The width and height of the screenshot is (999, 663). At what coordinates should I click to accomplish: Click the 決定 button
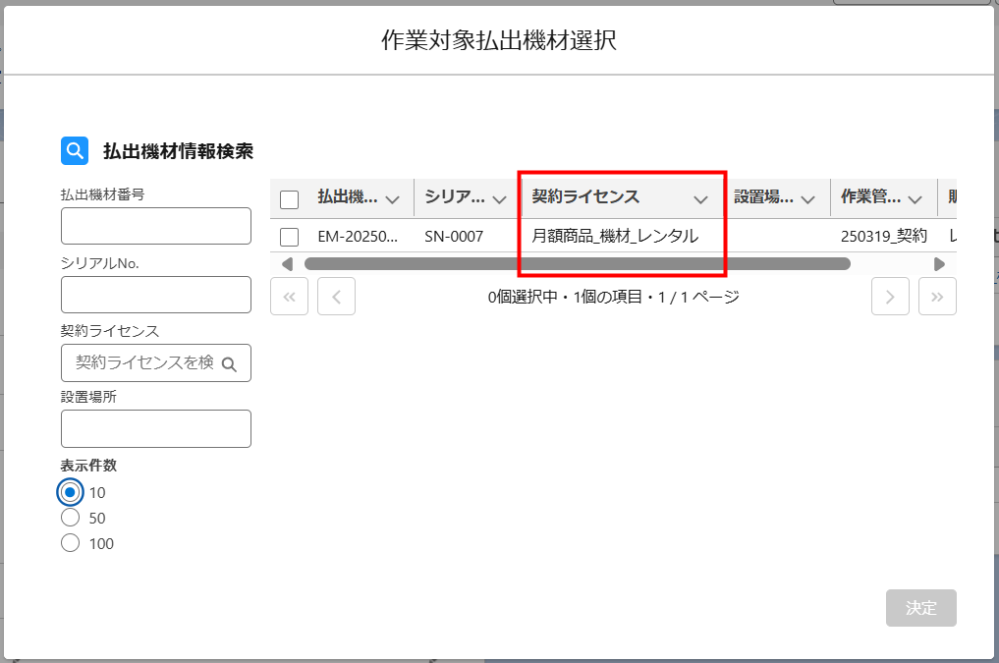pos(920,608)
